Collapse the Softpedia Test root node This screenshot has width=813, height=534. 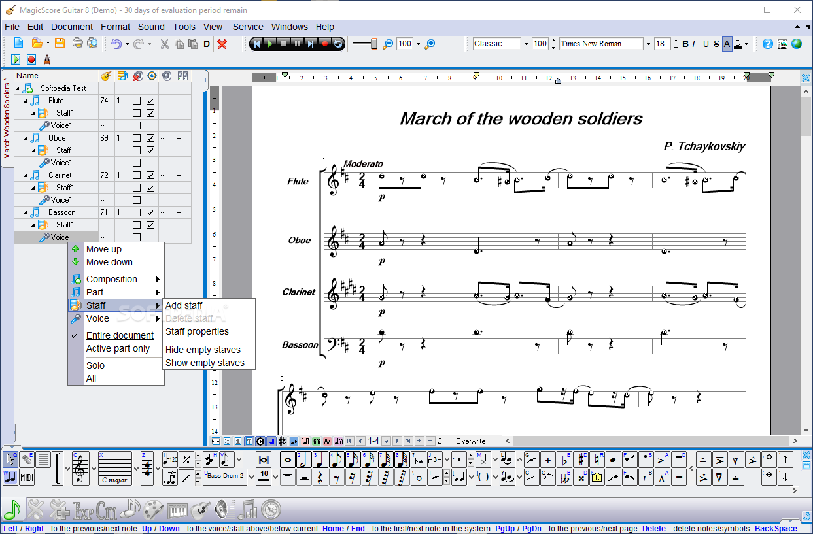coord(17,88)
